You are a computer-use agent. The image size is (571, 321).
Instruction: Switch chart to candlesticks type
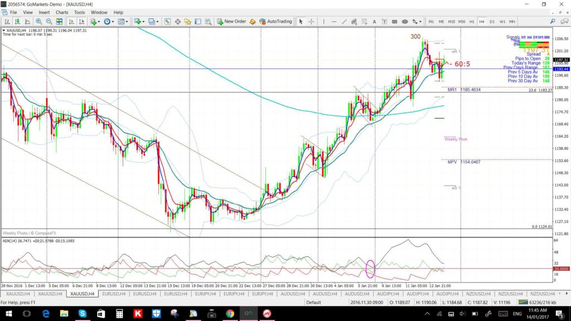click(17, 22)
